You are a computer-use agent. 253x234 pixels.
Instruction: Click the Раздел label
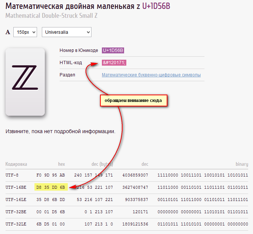coord(67,75)
